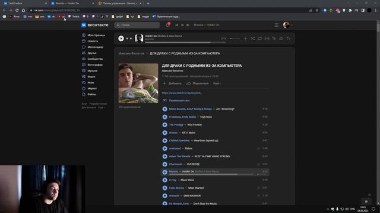The image size is (380, 213).
Task: Click the ВКонтакте logo
Action: [95, 25]
